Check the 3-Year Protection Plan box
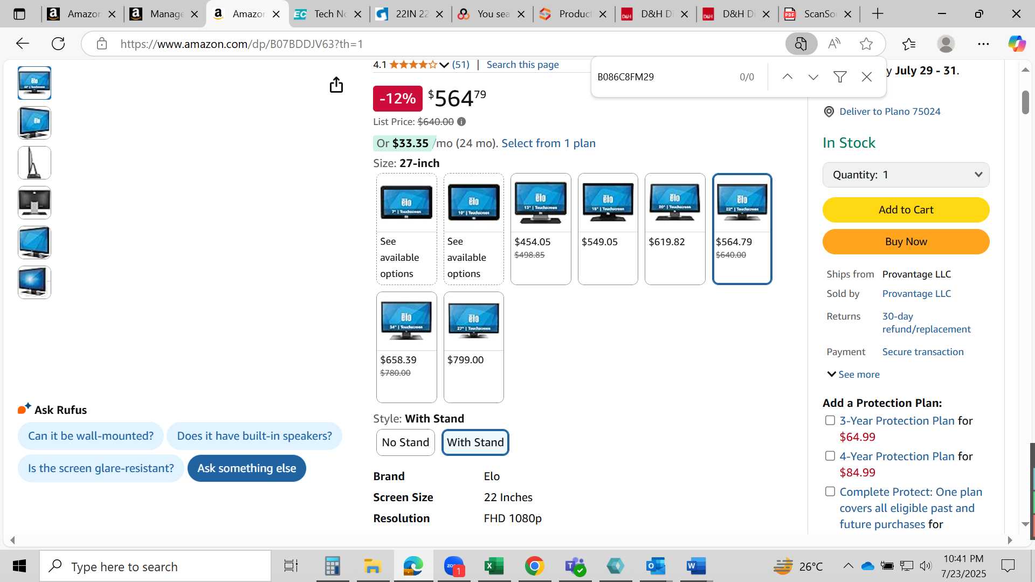The image size is (1035, 582). 830,420
